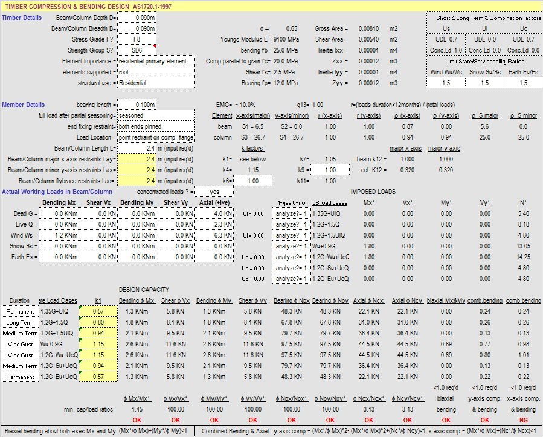Click the minor y-axis restraints Lax cell
The image size is (543, 437).
click(x=137, y=170)
